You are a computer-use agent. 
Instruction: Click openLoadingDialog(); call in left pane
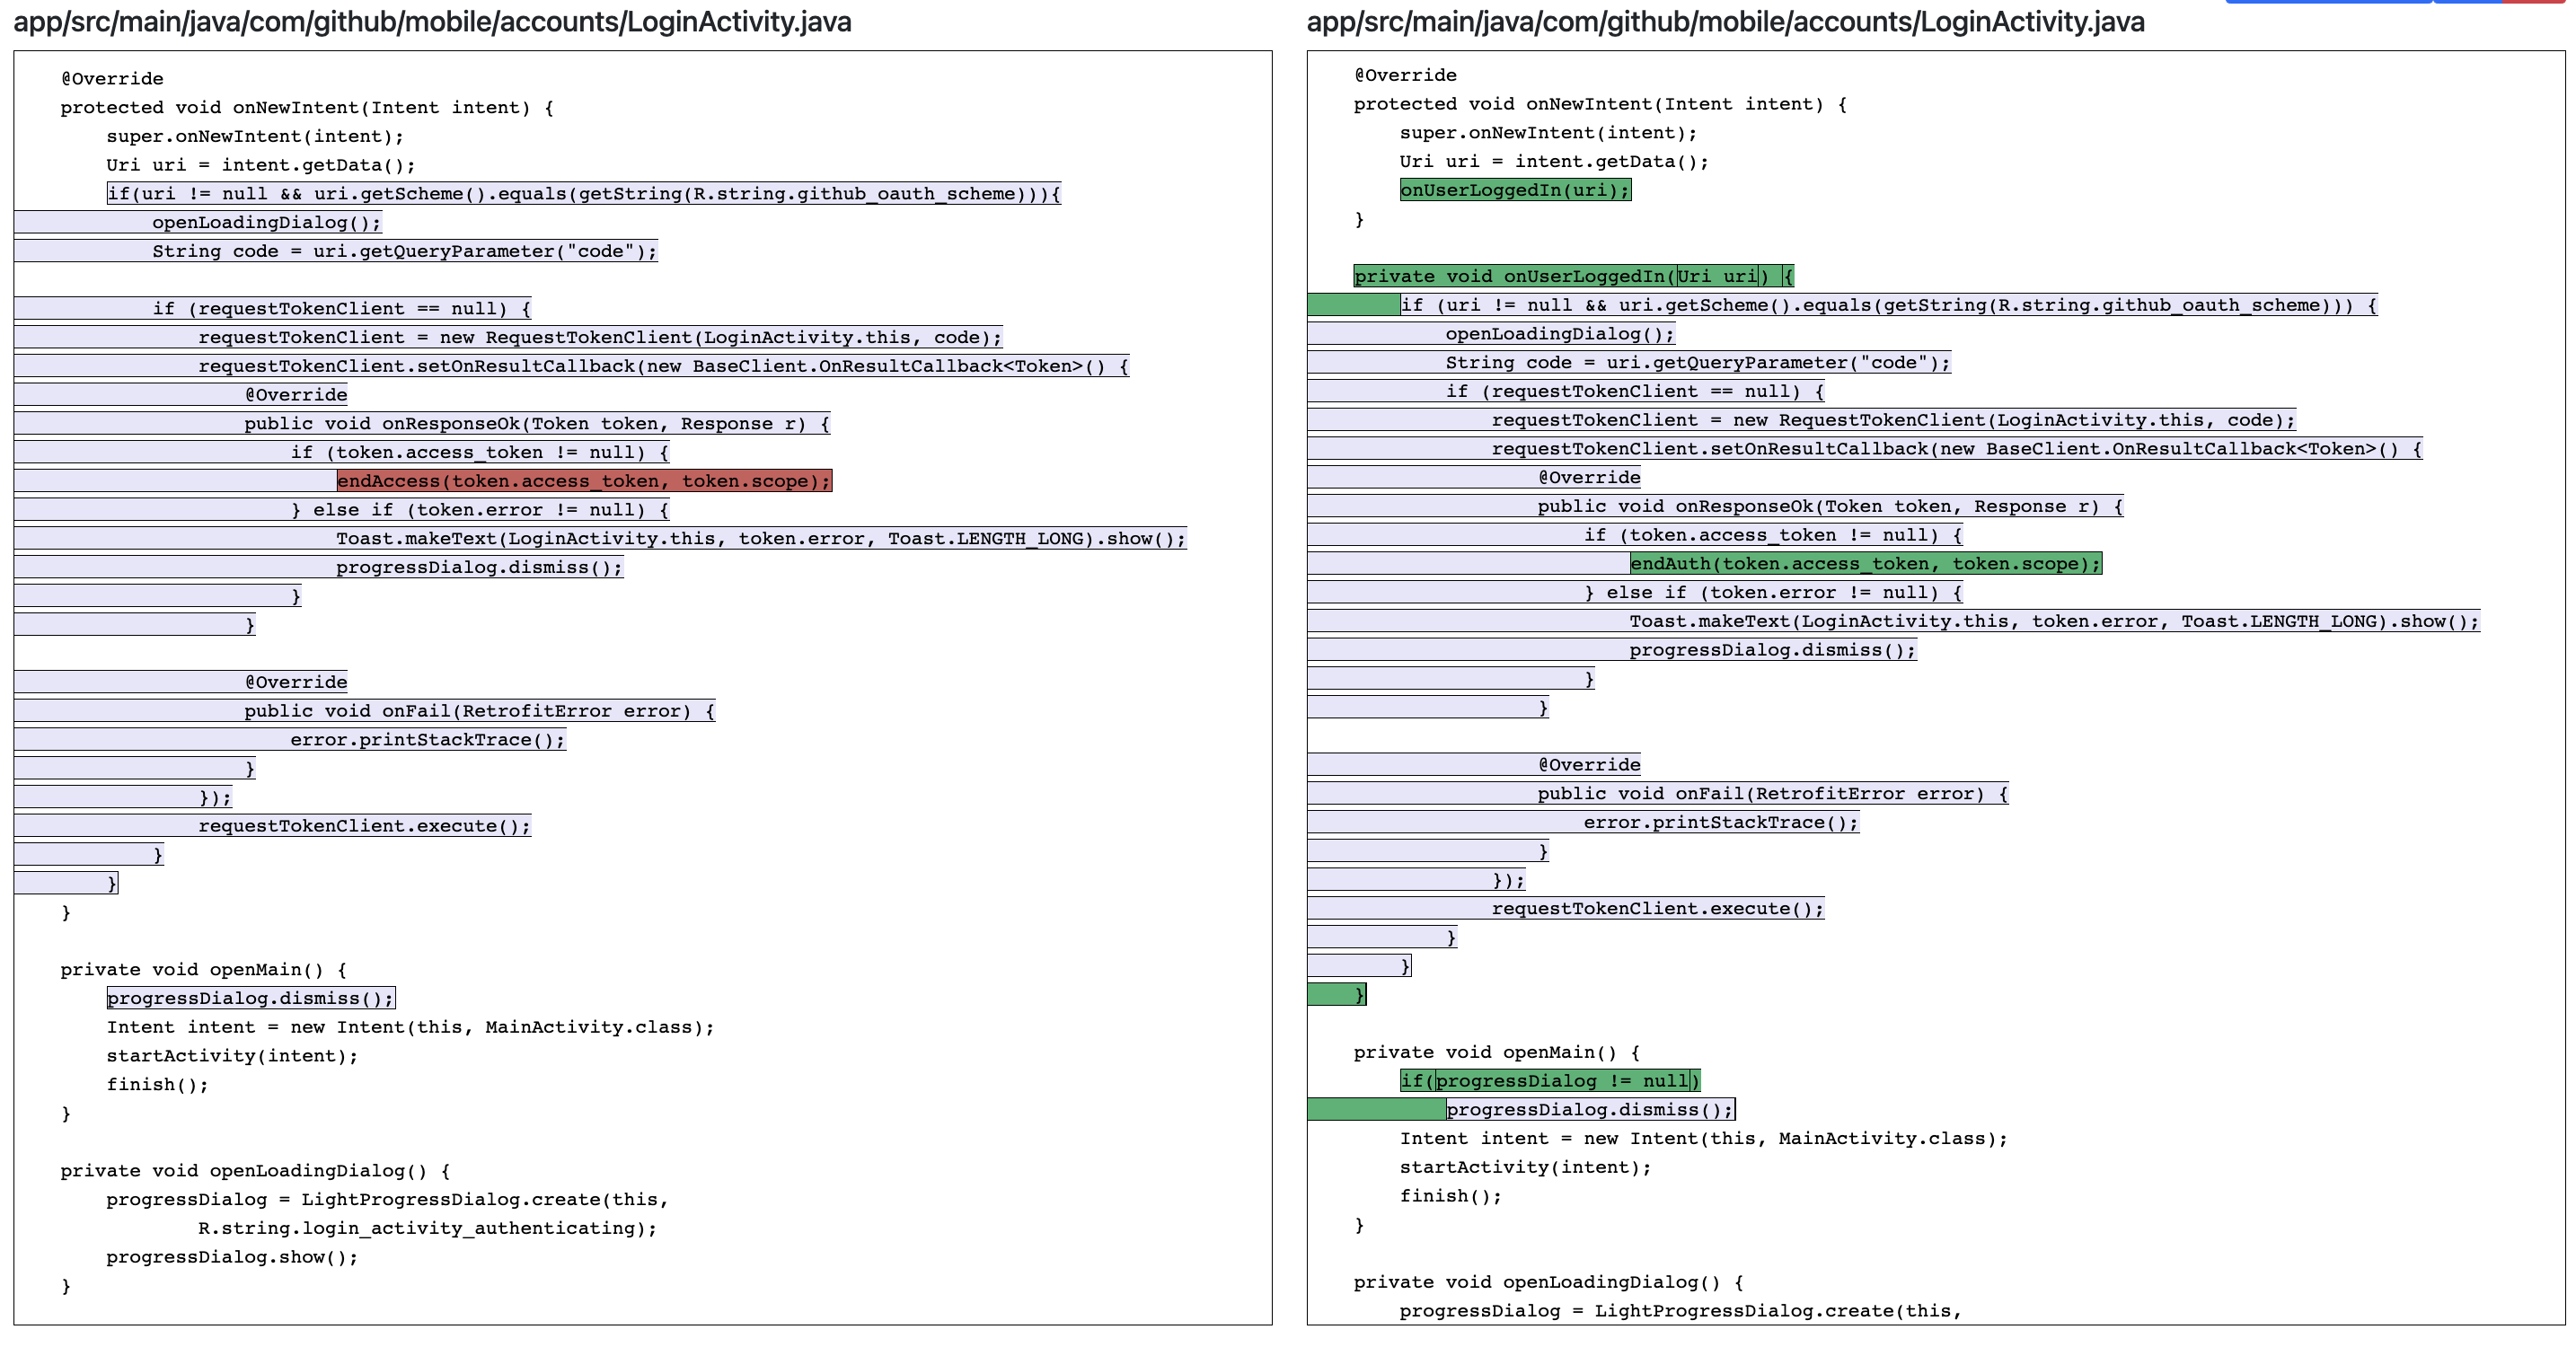[267, 223]
